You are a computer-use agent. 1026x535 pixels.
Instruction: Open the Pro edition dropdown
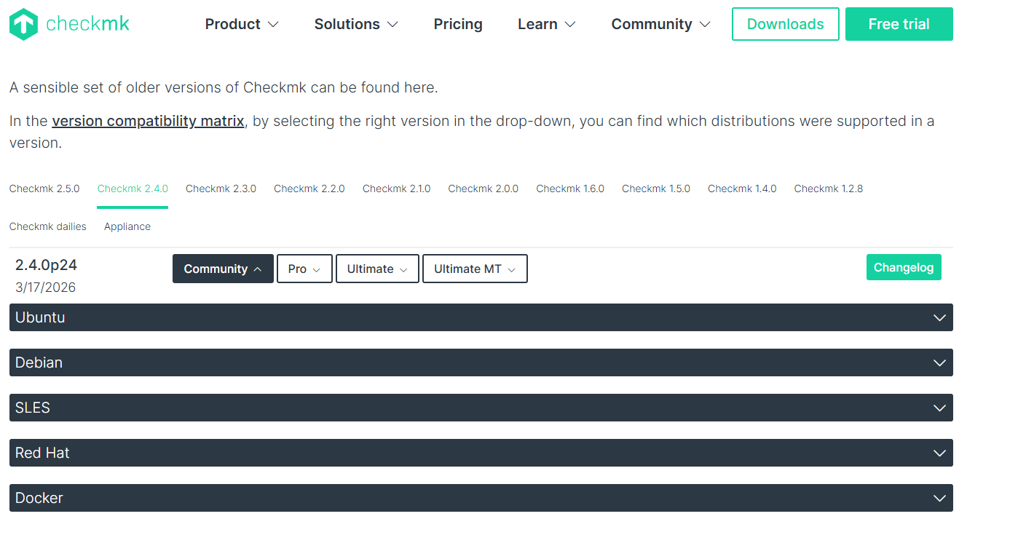[x=304, y=269]
